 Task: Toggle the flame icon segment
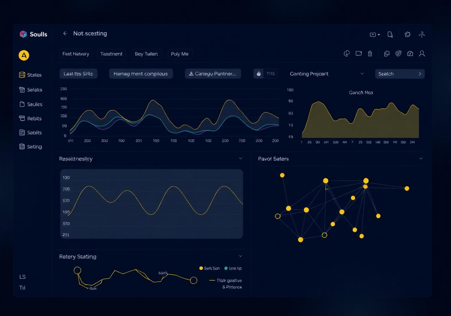pos(259,74)
